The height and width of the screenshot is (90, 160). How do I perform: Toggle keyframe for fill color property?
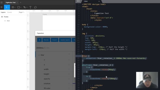(69, 88)
